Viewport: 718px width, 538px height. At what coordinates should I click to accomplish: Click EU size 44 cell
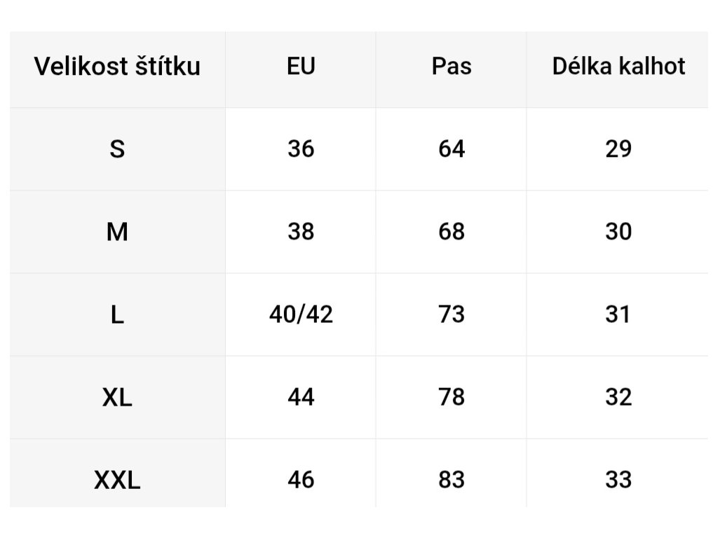301,397
